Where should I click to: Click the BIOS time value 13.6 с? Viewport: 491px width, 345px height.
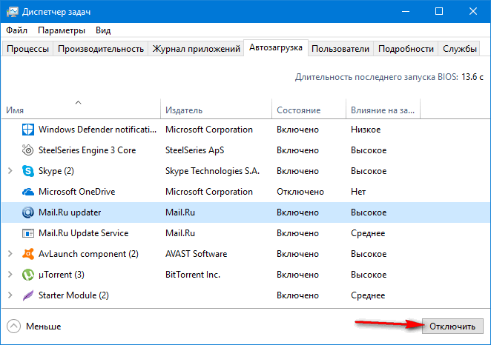click(x=472, y=77)
